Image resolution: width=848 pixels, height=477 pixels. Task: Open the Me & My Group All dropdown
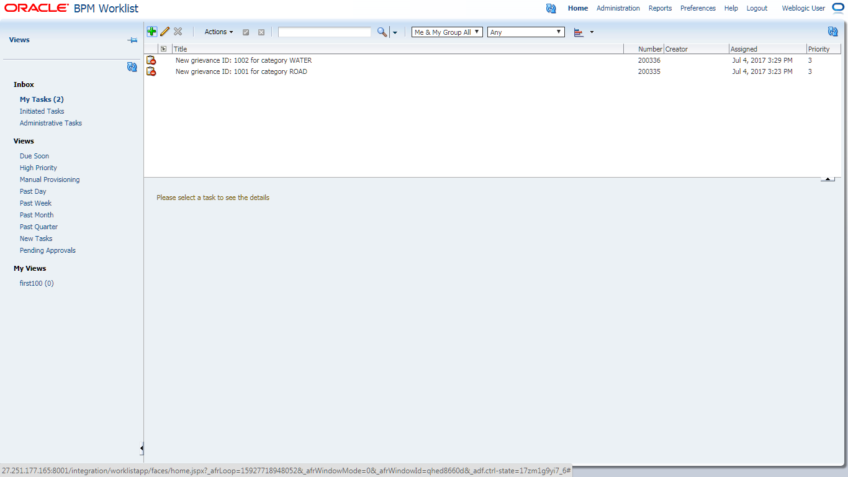point(446,32)
